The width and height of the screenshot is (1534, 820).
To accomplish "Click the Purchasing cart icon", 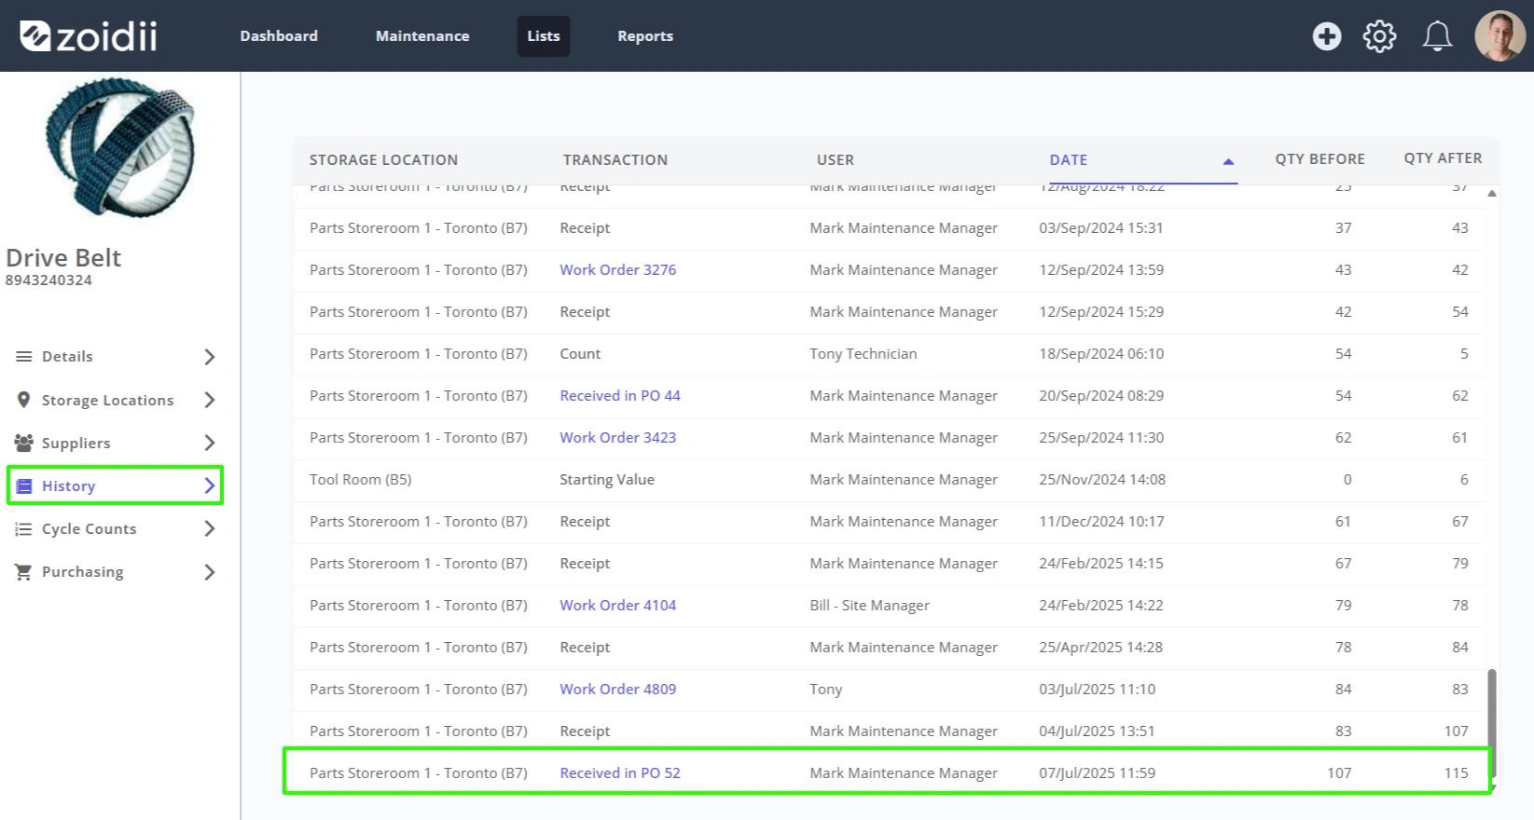I will click(x=23, y=571).
